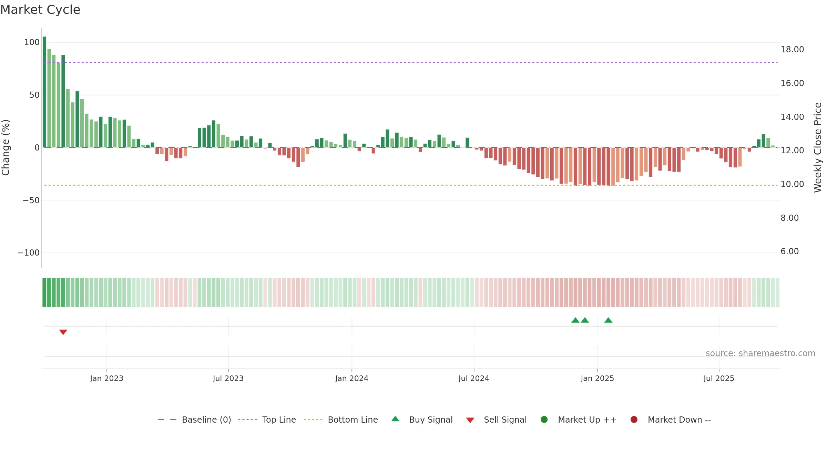Click the Top Line legend label
The width and height of the screenshot is (827, 465).
pos(279,420)
